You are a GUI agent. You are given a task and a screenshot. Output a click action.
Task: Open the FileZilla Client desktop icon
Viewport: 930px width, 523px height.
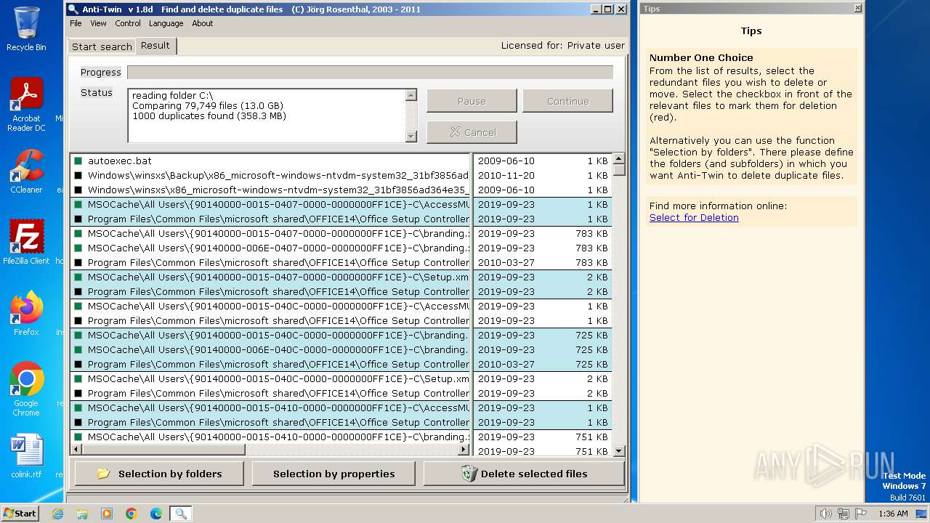coord(26,242)
